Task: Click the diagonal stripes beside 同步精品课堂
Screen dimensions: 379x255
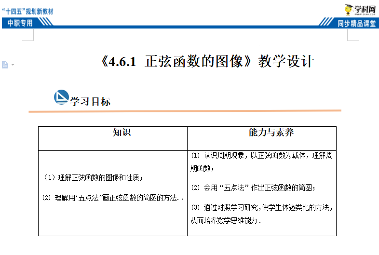Action: coord(326,23)
